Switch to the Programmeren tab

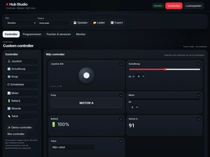32,34
